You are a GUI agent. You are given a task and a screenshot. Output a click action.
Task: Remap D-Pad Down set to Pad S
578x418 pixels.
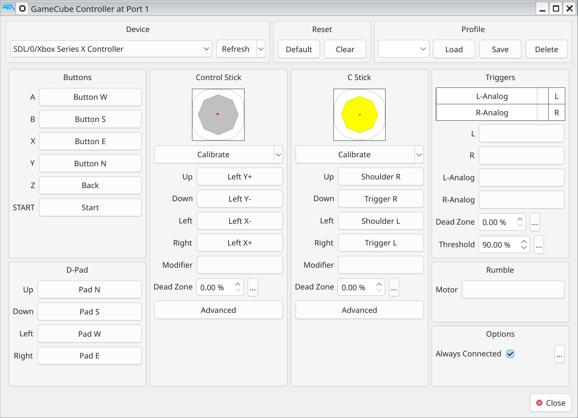click(x=90, y=312)
